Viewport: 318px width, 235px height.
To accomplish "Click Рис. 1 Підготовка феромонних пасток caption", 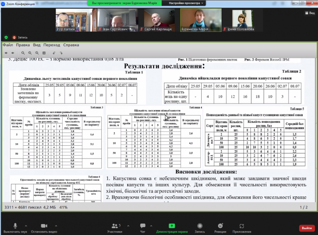I will tap(208, 59).
